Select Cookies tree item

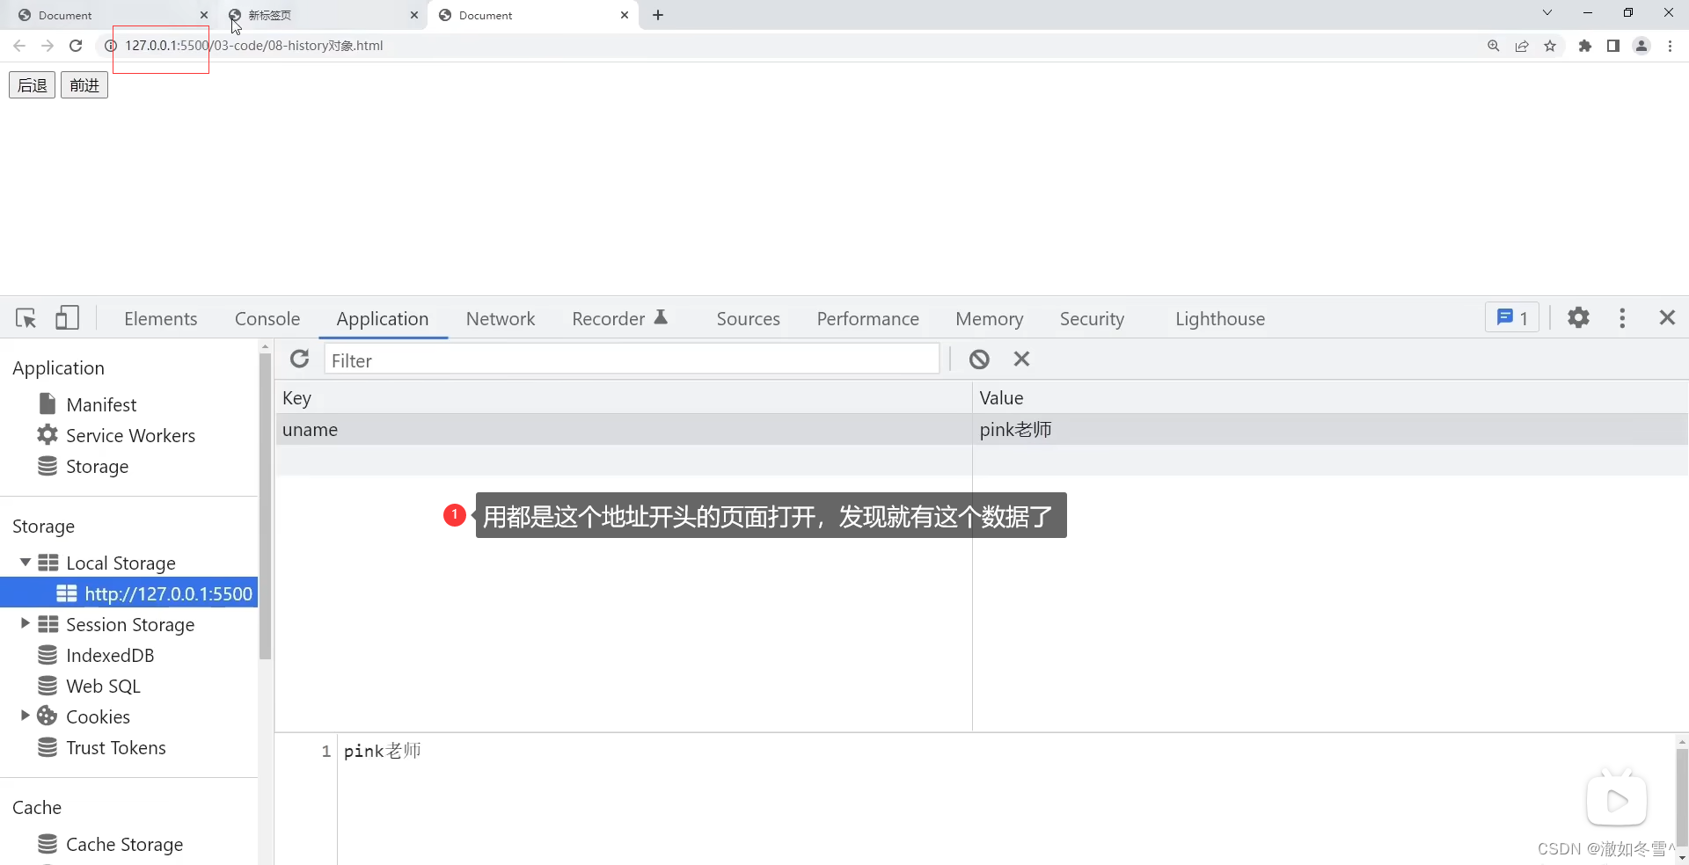click(x=98, y=716)
